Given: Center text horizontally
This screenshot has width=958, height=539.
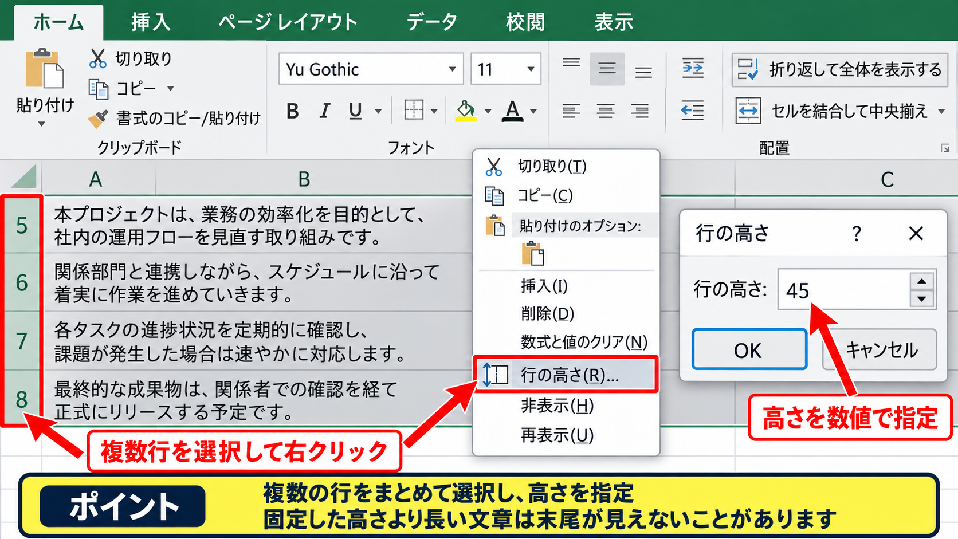Looking at the screenshot, I should 606,111.
